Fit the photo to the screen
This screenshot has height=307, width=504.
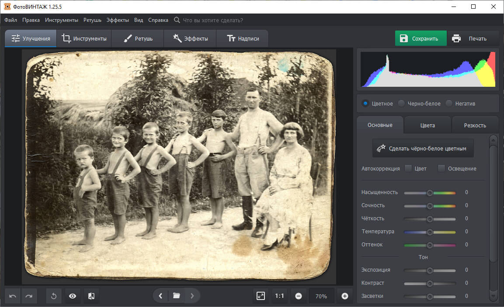click(x=260, y=296)
